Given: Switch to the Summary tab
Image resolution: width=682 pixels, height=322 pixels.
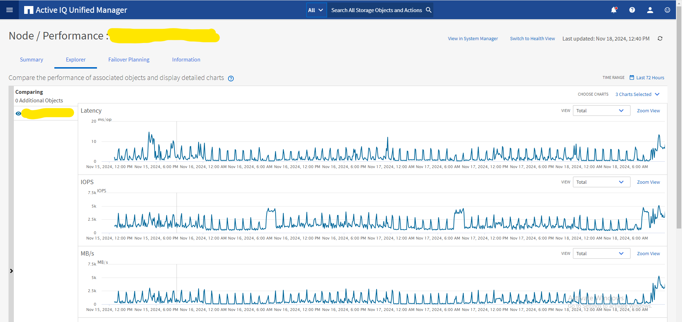Looking at the screenshot, I should (31, 60).
